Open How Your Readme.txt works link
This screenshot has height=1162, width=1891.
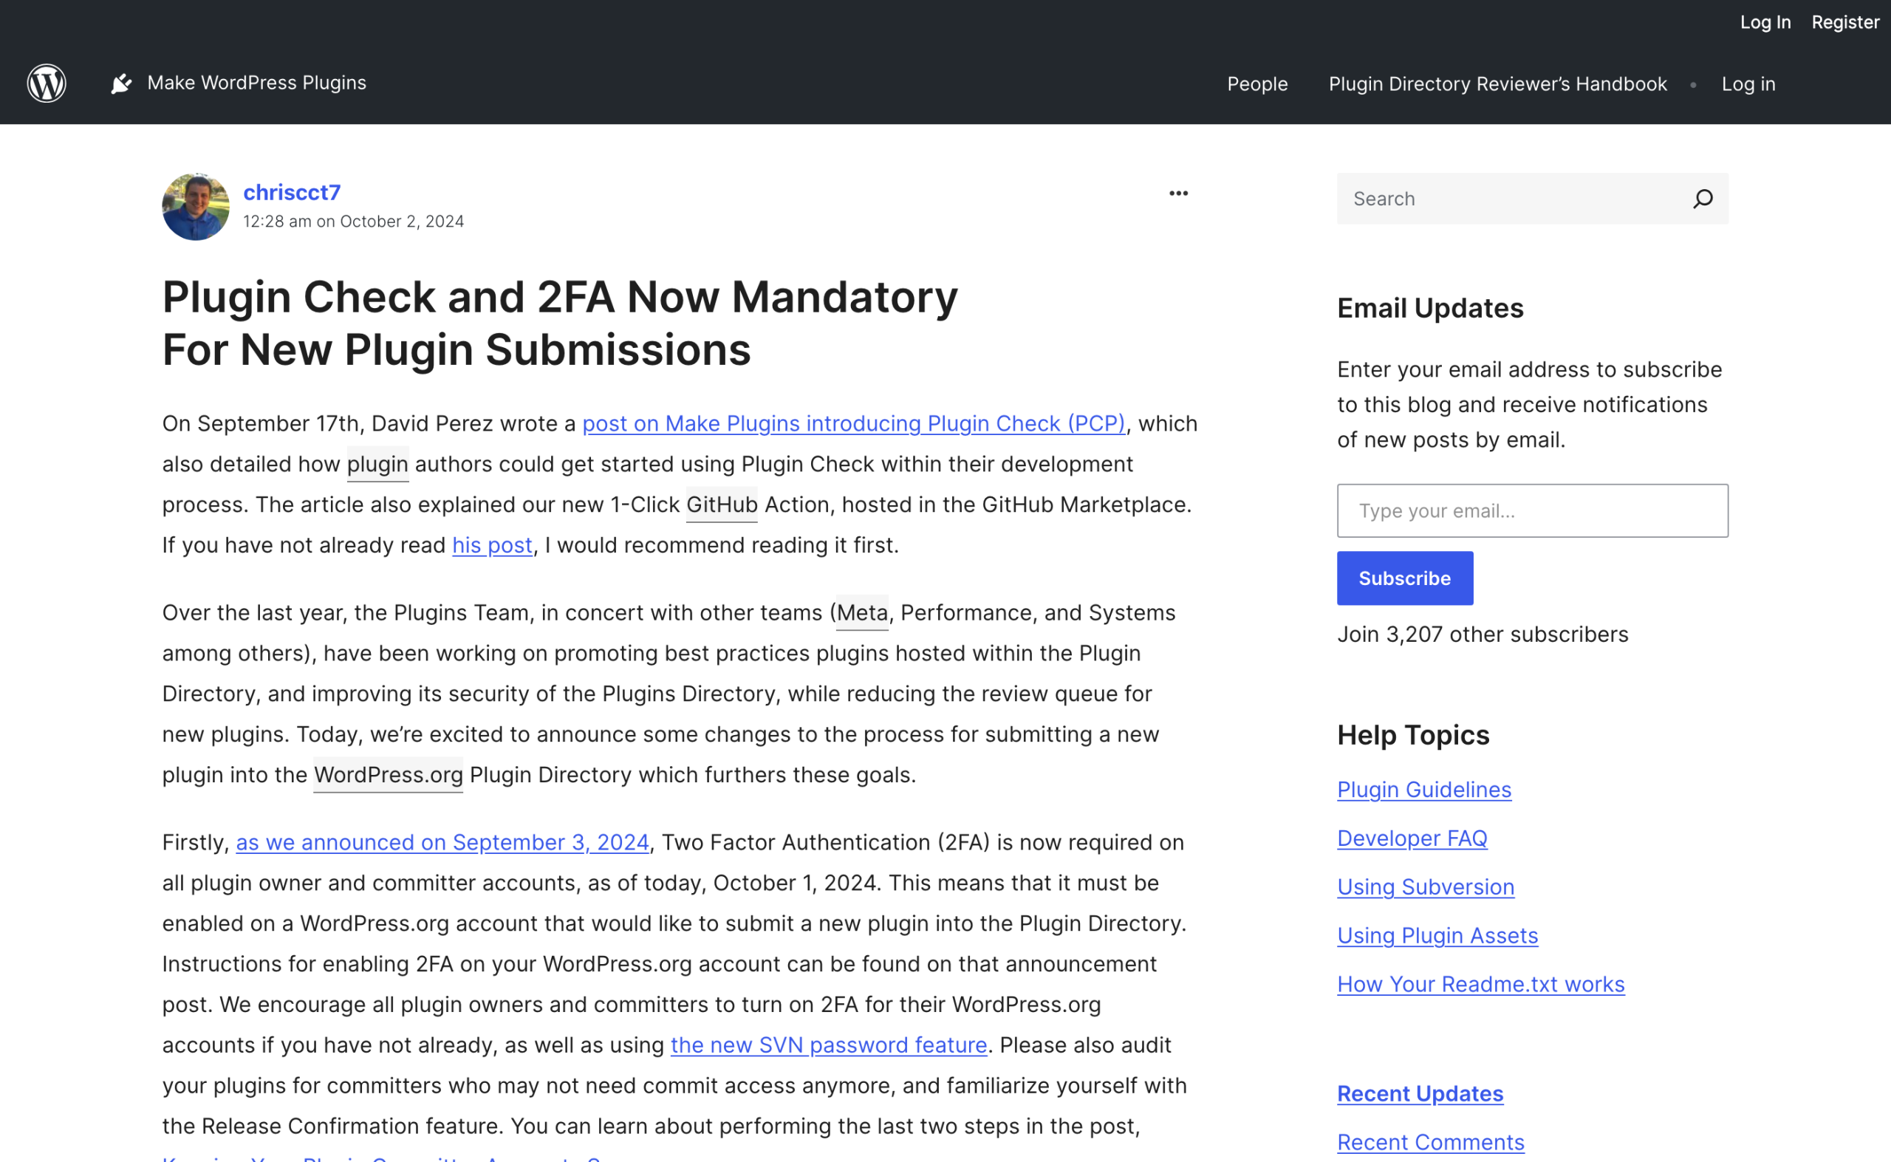(1481, 985)
